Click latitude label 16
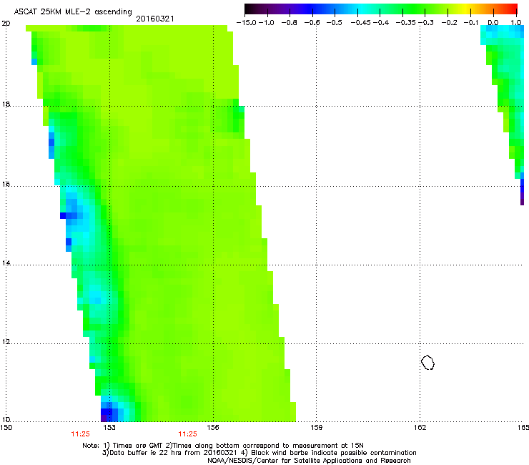The image size is (529, 465). coord(6,185)
